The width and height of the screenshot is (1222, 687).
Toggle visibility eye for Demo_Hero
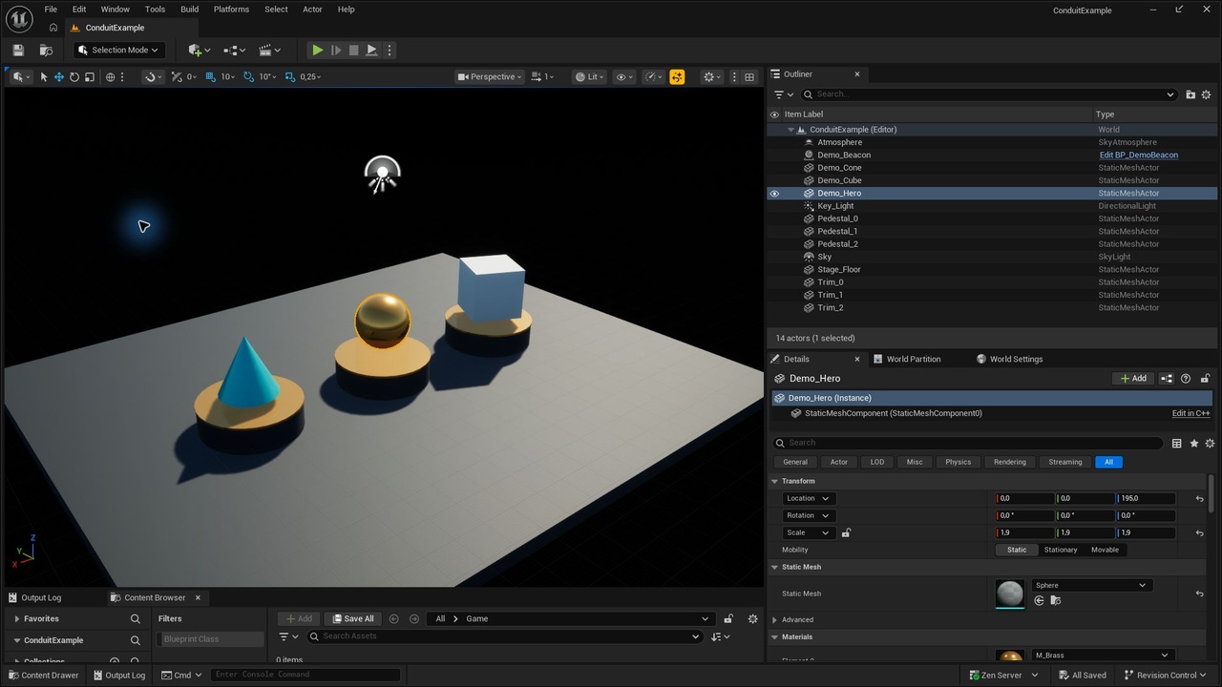774,193
